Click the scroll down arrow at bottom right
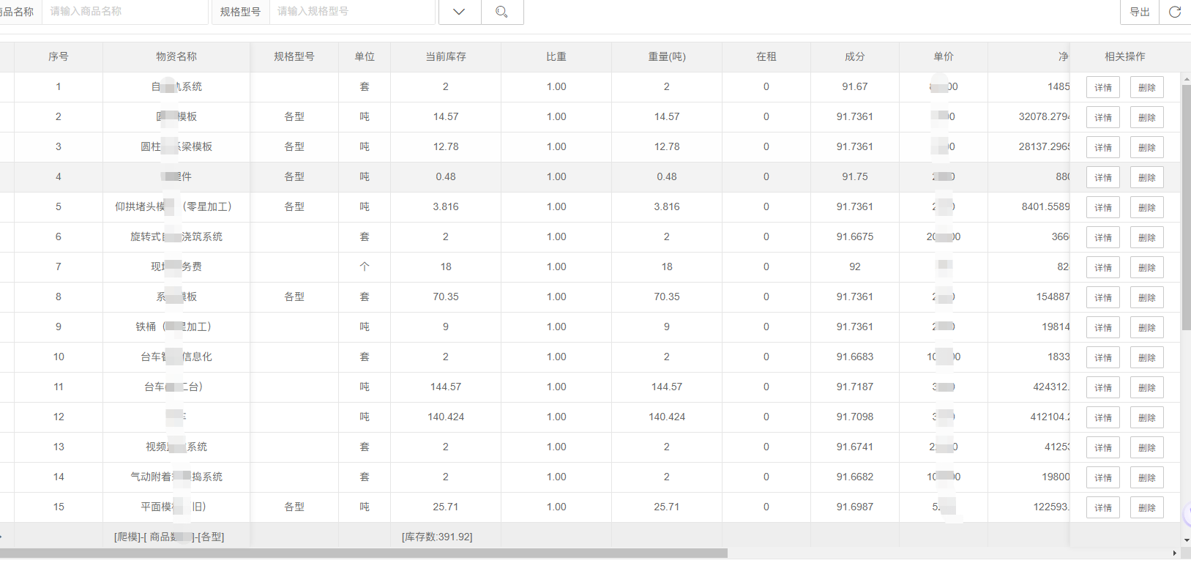The image size is (1191, 563). pos(1186,541)
